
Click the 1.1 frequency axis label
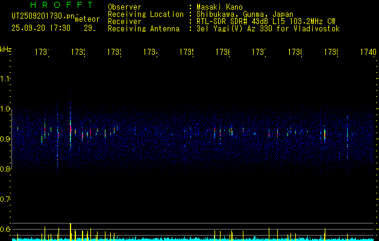5,79
